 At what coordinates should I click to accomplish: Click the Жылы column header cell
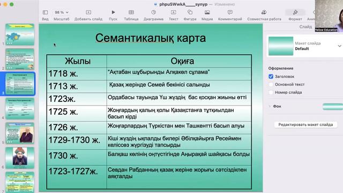77,61
